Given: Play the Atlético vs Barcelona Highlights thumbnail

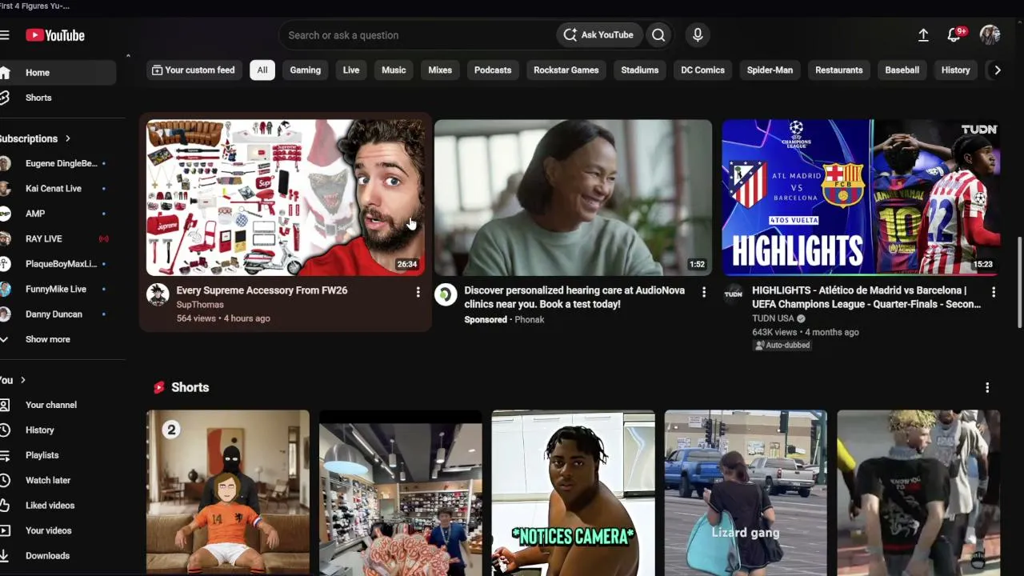Looking at the screenshot, I should click(x=861, y=198).
